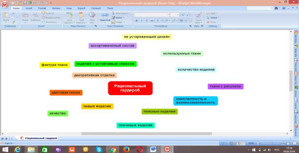
Task: Insert a Relationship line
Action: click(x=51, y=18)
